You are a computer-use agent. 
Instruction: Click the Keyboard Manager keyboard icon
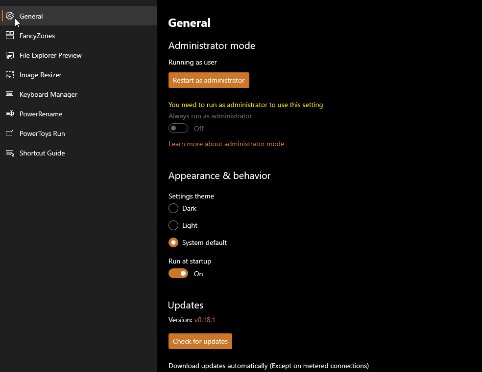click(10, 94)
